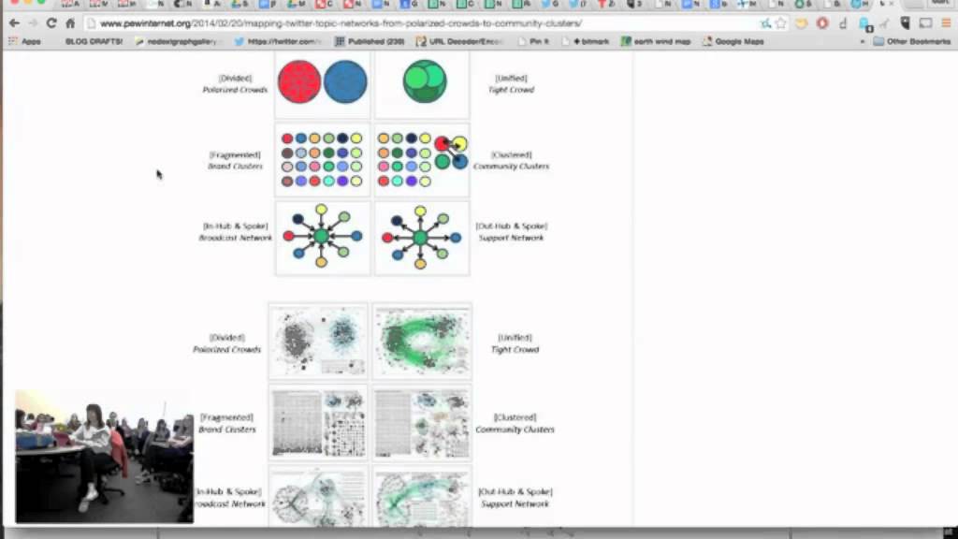Open the earth wind map bookmark

click(x=656, y=41)
